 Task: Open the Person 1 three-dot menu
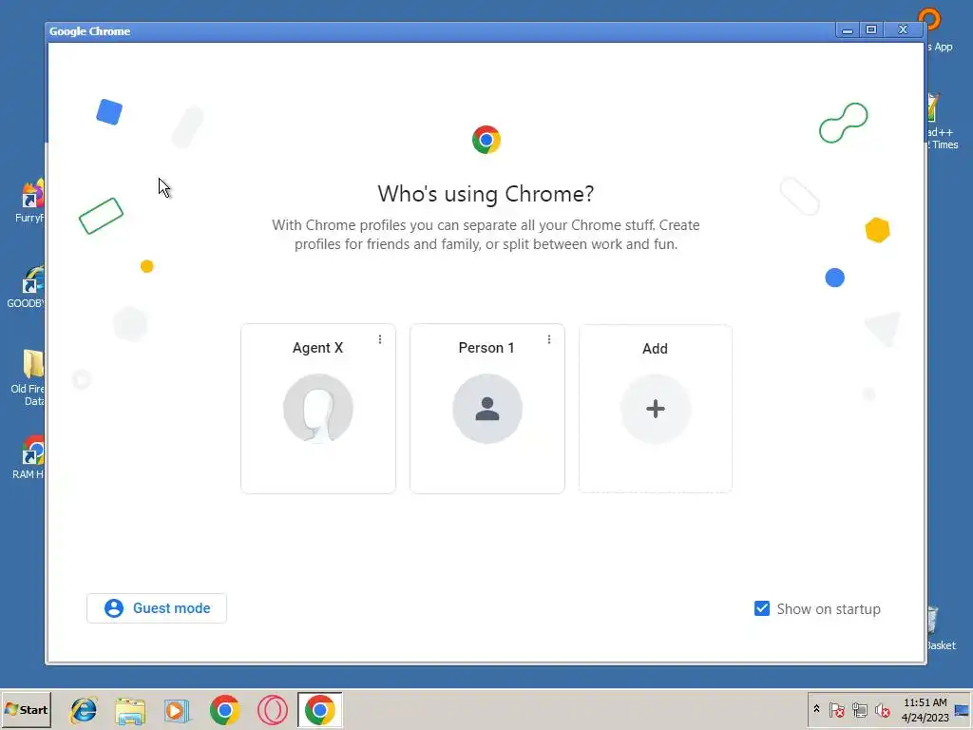pyautogui.click(x=548, y=339)
